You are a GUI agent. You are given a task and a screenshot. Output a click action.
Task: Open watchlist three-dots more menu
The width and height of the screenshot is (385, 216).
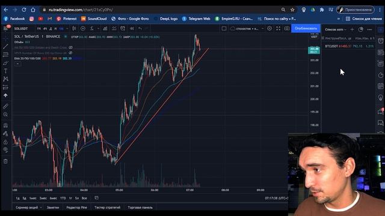point(369,29)
